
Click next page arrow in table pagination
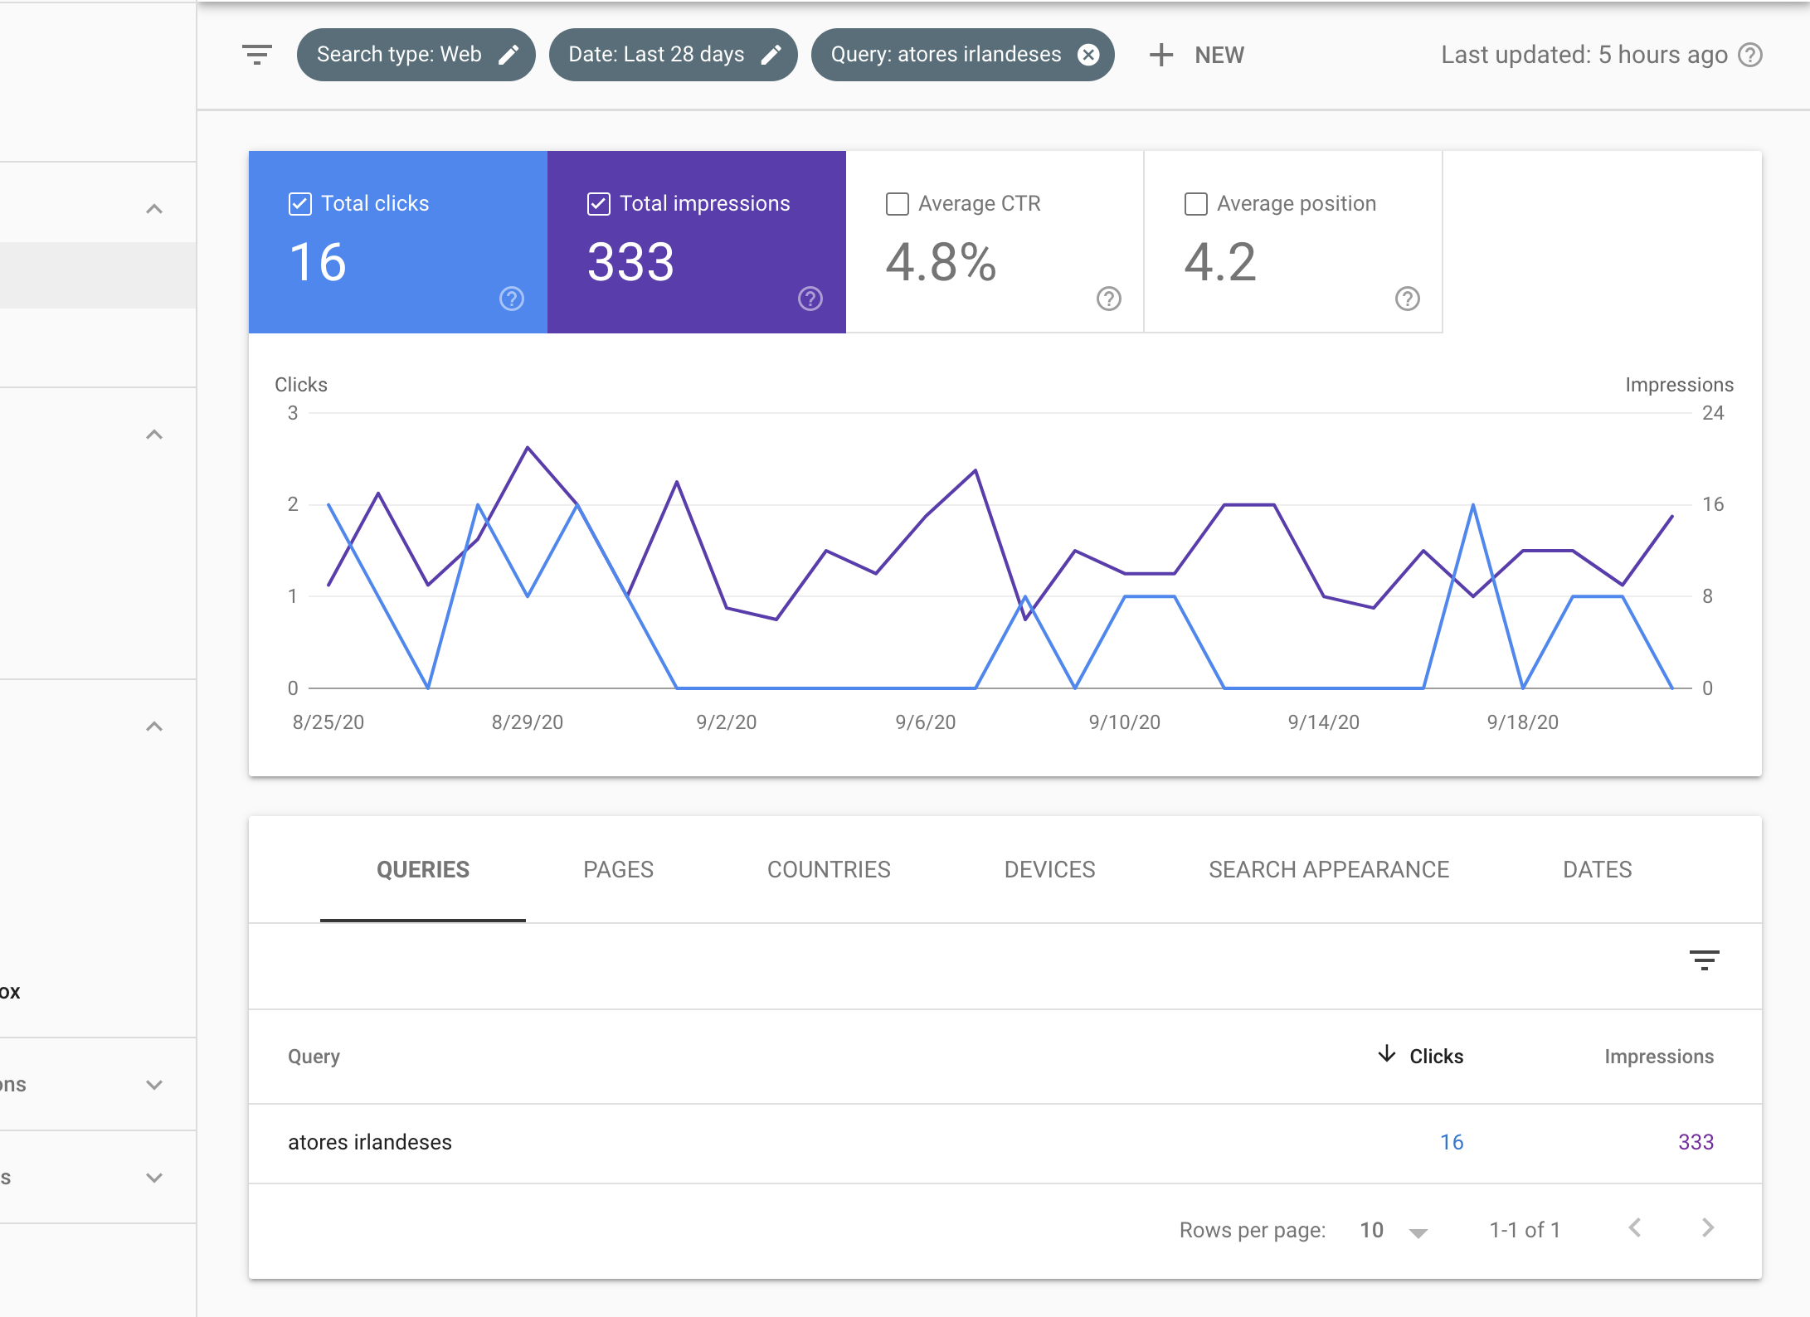(x=1706, y=1230)
